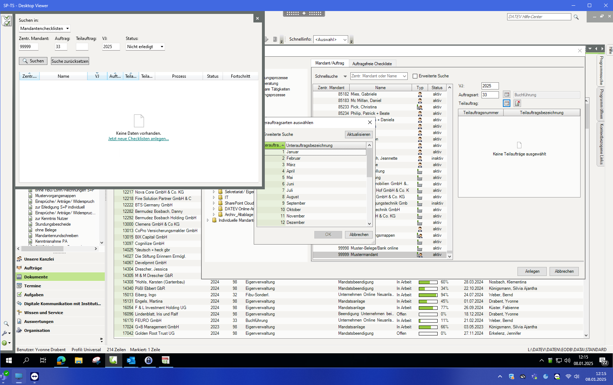Image resolution: width=613 pixels, height=385 pixels.
Task: Click the wrench settings icon in left strip
Action: point(5,333)
